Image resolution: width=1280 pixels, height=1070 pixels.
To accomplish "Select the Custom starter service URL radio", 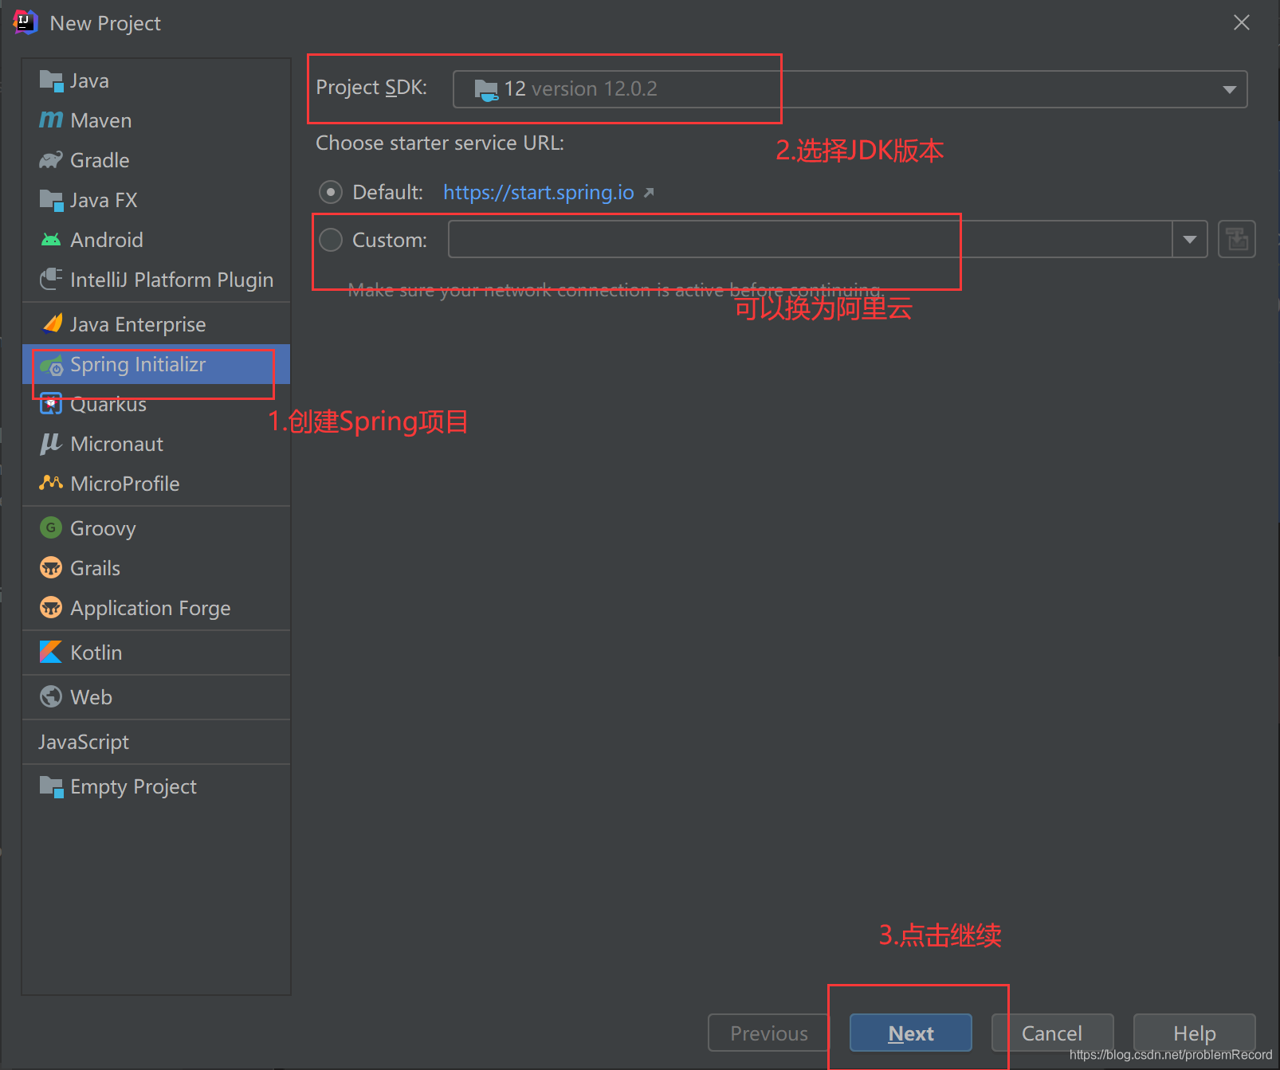I will 331,240.
